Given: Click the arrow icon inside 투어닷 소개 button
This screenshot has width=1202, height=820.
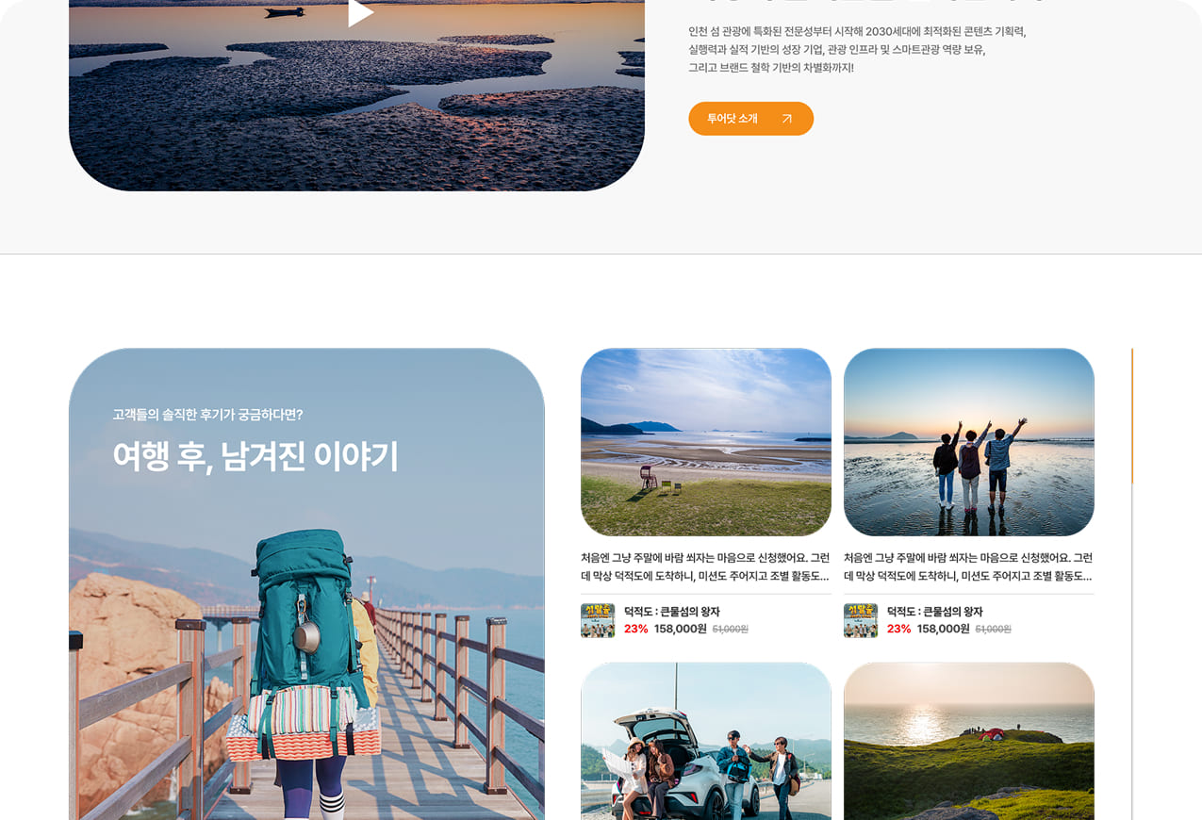Looking at the screenshot, I should (x=787, y=119).
